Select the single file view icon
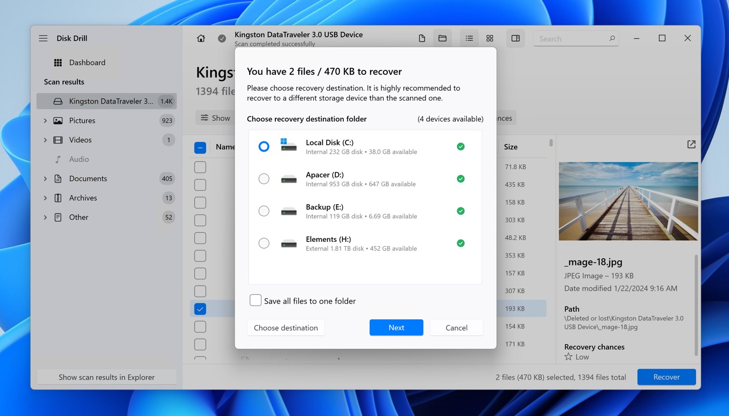Viewport: 729px width, 416px height. point(422,38)
